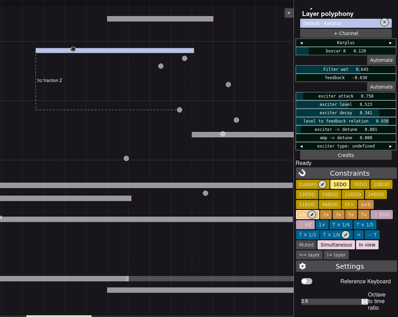398x317 pixels.
Task: Click the ⋮ HZ button
Action: (x=305, y=225)
